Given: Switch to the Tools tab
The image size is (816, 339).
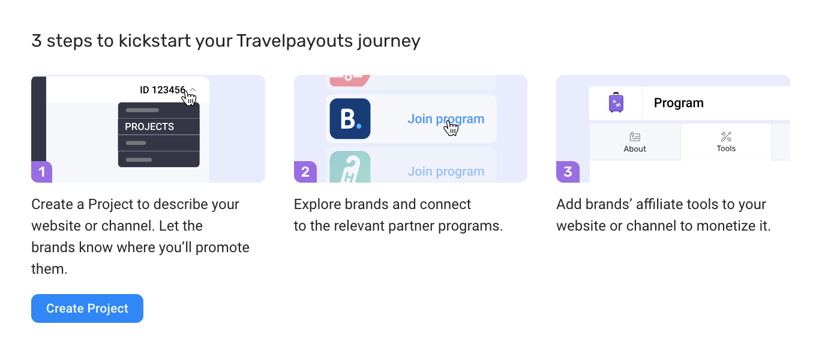Looking at the screenshot, I should point(726,142).
